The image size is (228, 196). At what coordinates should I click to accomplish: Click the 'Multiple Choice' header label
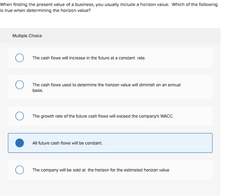pyautogui.click(x=27, y=35)
